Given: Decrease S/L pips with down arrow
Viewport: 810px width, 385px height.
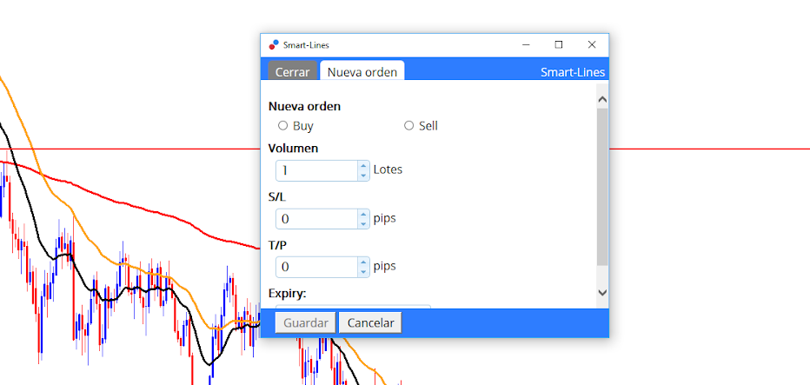Looking at the screenshot, I should pyautogui.click(x=363, y=223).
